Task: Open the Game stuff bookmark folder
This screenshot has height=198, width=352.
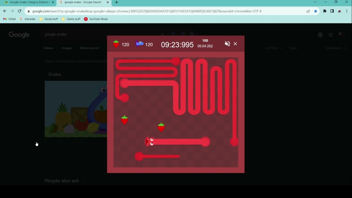Action: click(x=71, y=19)
